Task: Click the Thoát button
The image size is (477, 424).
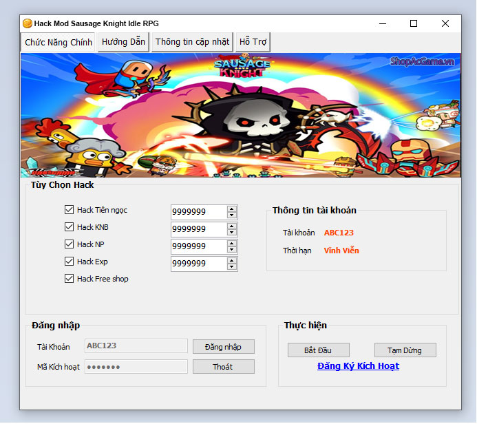Action: [x=224, y=367]
